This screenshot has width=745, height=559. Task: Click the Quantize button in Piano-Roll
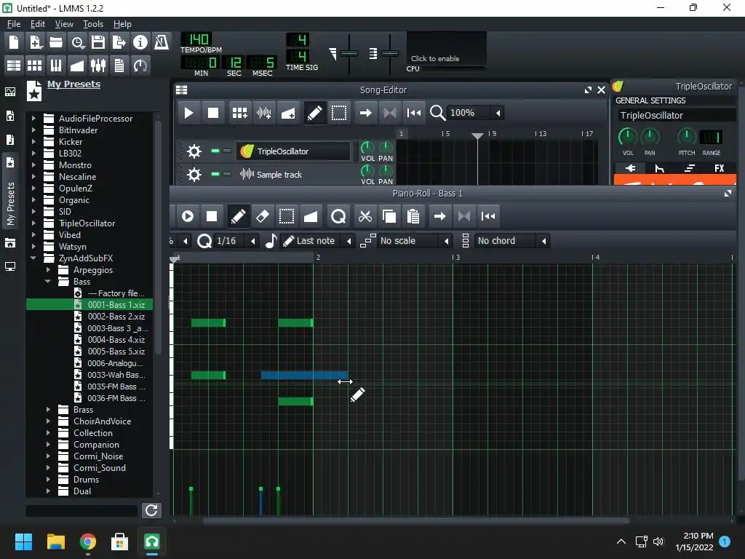(338, 216)
